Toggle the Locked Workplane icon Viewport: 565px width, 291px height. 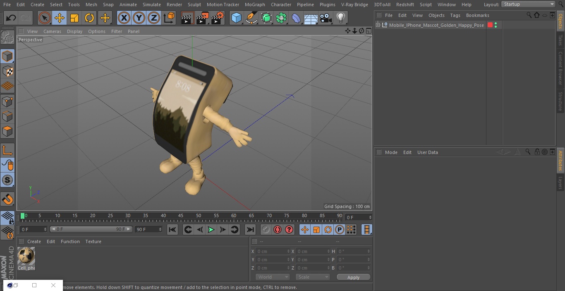[x=7, y=218]
